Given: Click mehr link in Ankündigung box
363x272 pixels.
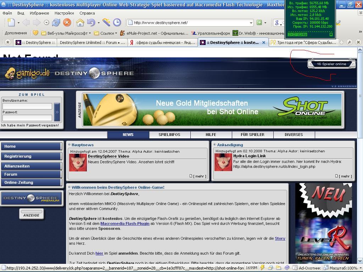Looking at the screenshot, I should pos(345,176).
